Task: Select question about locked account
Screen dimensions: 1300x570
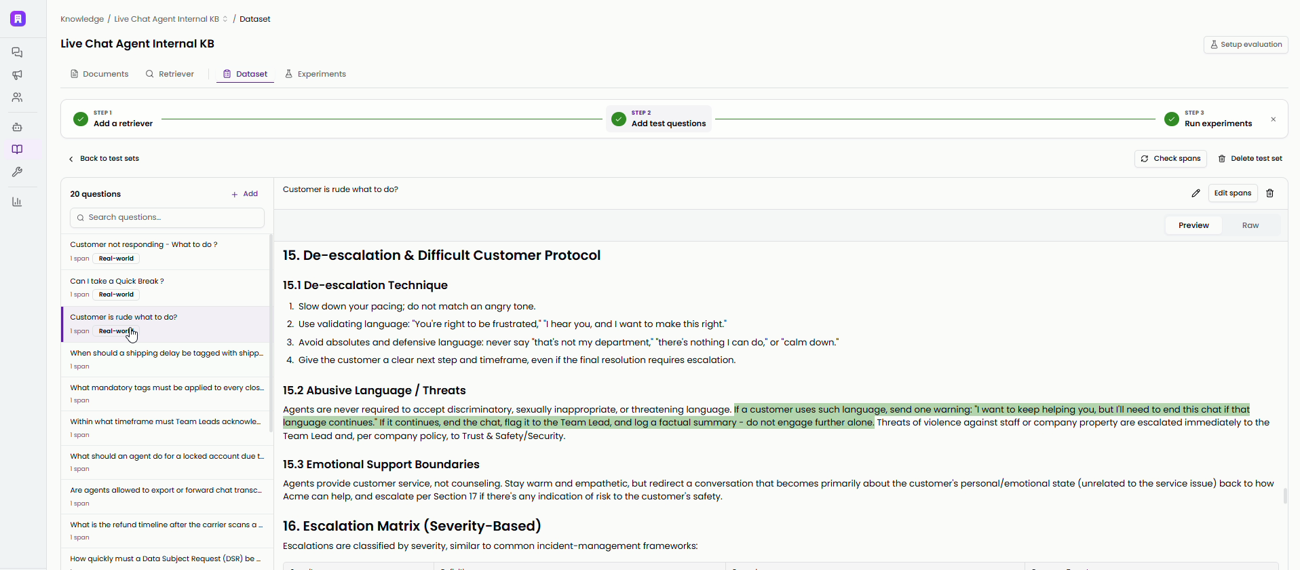Action: (x=166, y=463)
